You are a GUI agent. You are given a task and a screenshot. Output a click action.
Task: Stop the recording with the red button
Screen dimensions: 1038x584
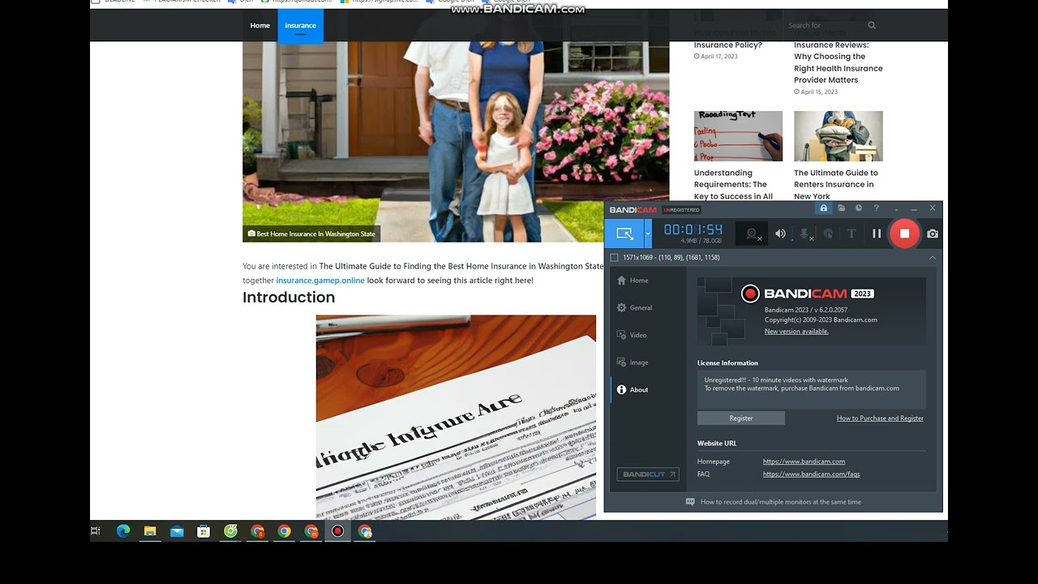904,234
